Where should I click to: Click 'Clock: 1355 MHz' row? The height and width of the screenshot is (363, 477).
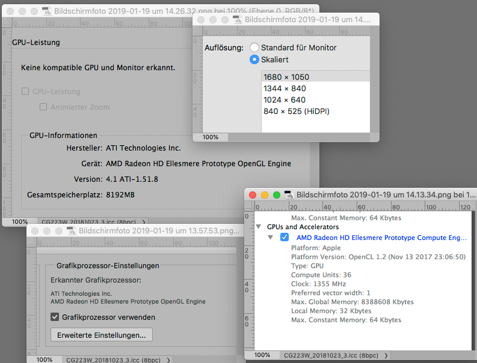[x=319, y=284]
